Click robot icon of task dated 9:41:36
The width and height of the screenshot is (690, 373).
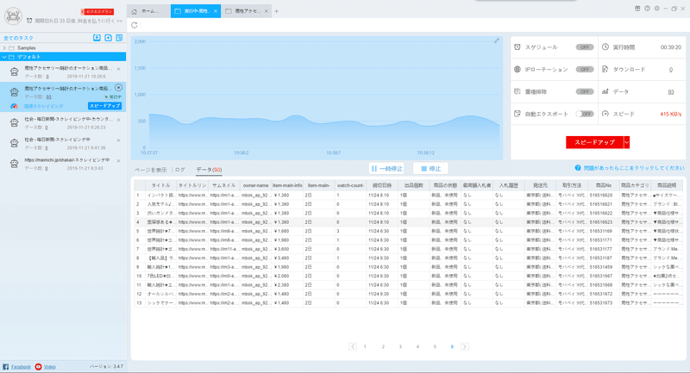14,143
